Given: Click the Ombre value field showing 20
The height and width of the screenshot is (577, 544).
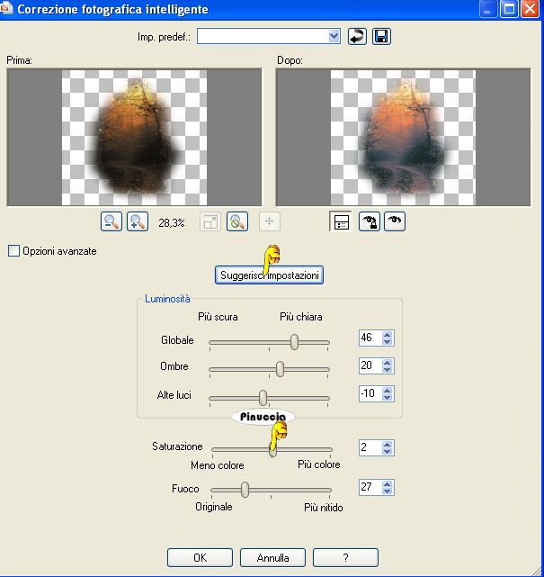Looking at the screenshot, I should [370, 365].
